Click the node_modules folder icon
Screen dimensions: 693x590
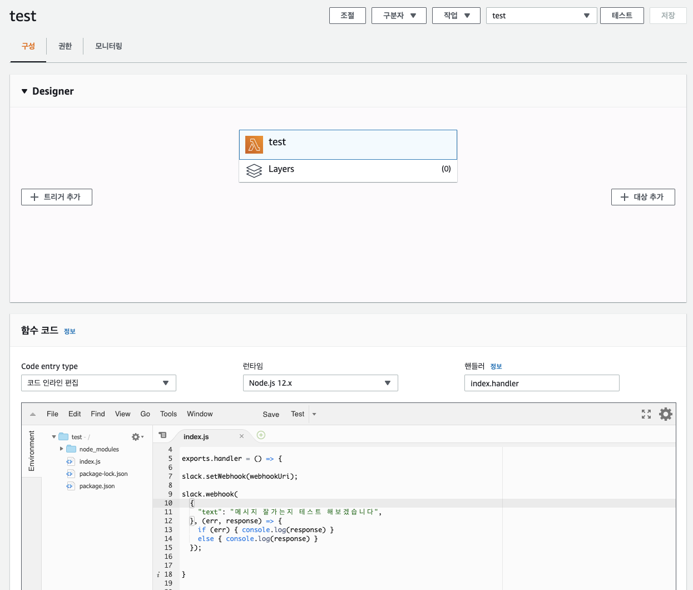tap(71, 449)
